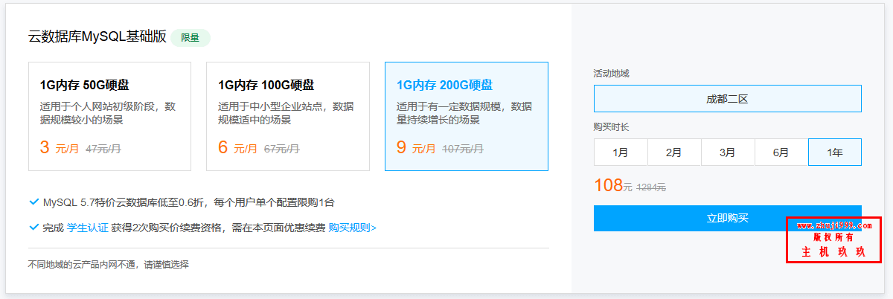Choose the 成都二区 region option
This screenshot has height=299, width=893.
[x=727, y=98]
